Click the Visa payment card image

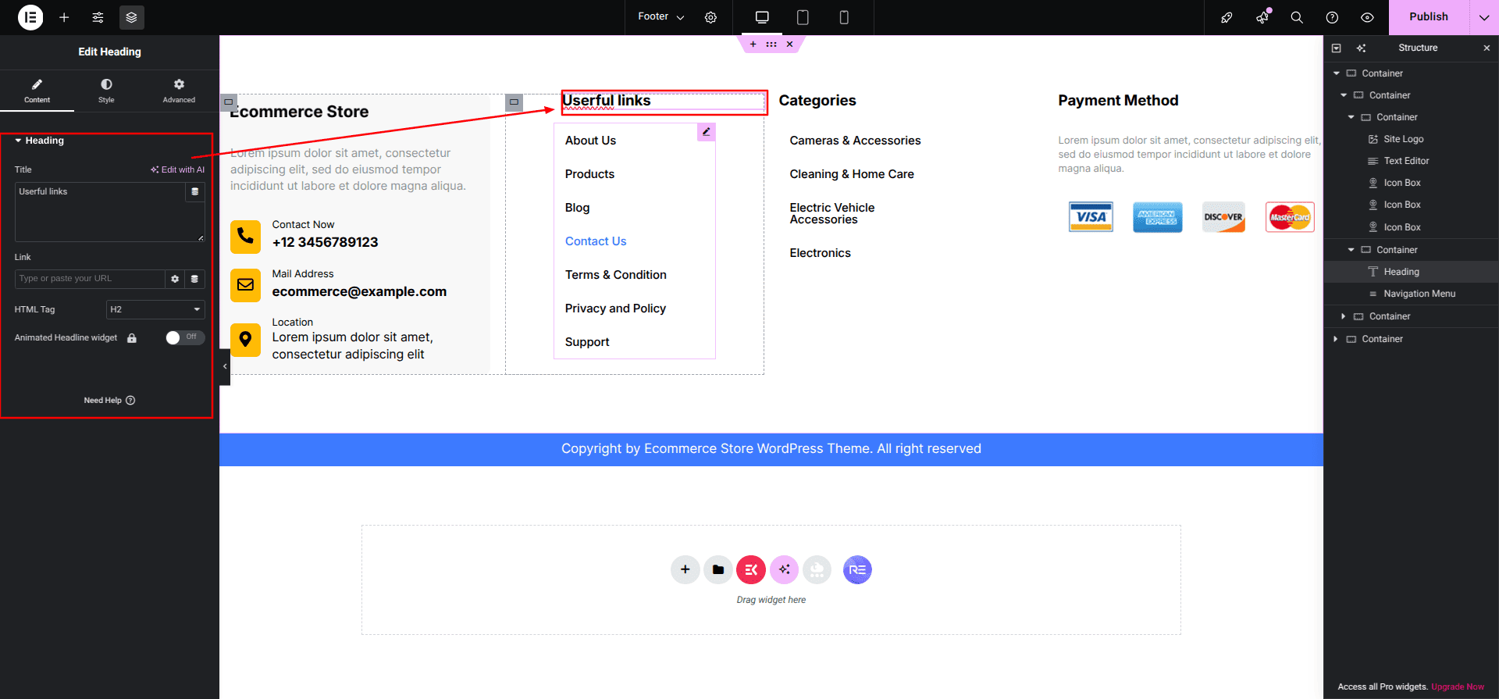[1091, 217]
